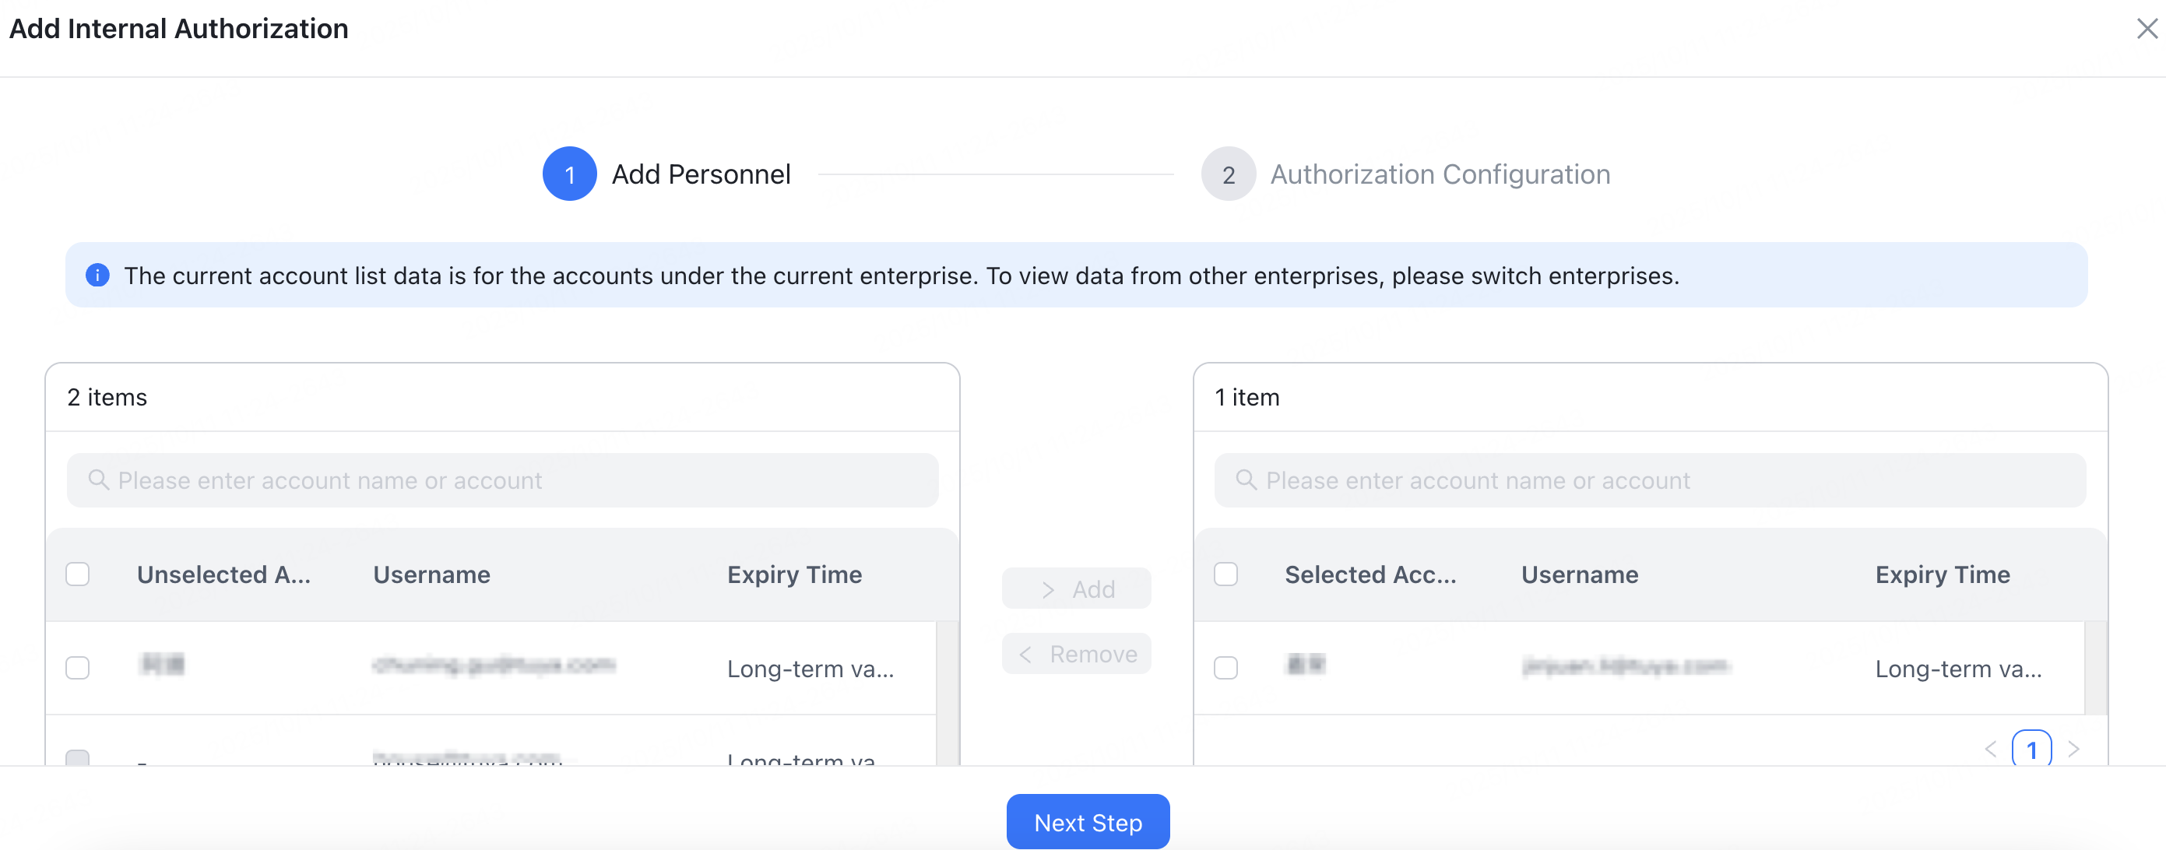
Task: Click the search magnifier in the left panel
Action: [x=98, y=480]
